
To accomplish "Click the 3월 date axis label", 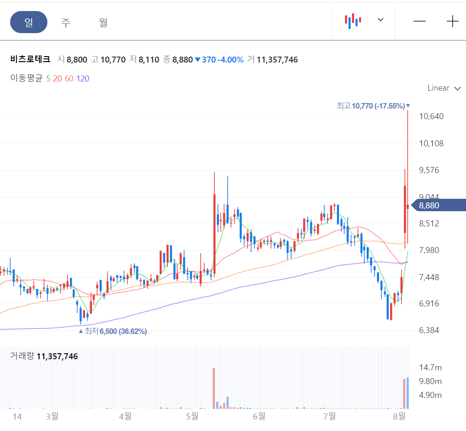I will (52, 416).
